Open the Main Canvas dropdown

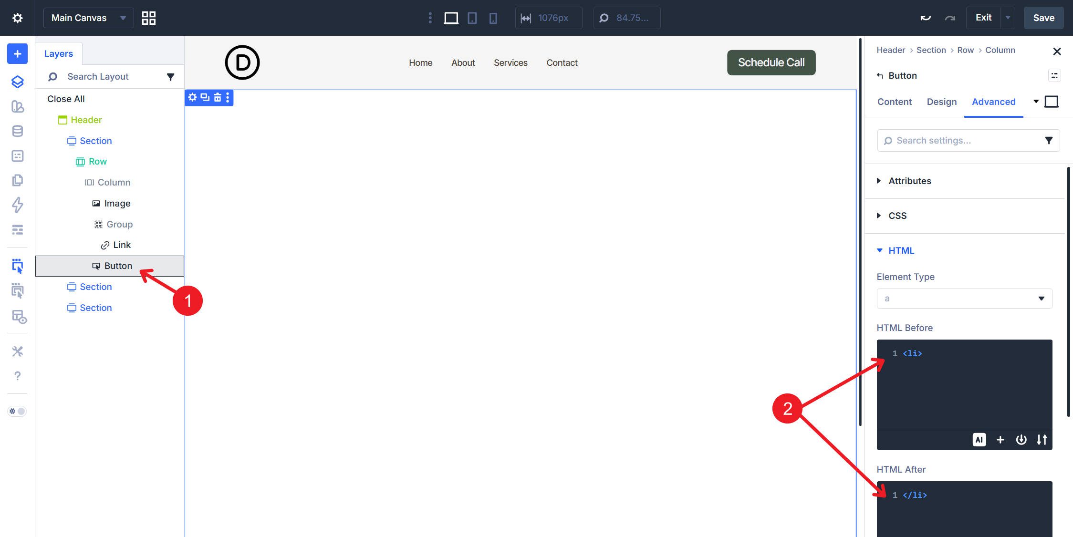tap(88, 18)
